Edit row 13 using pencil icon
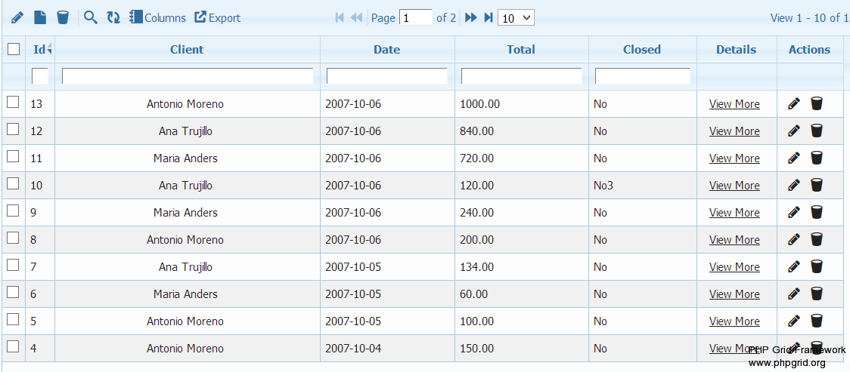The width and height of the screenshot is (850, 372). click(793, 104)
